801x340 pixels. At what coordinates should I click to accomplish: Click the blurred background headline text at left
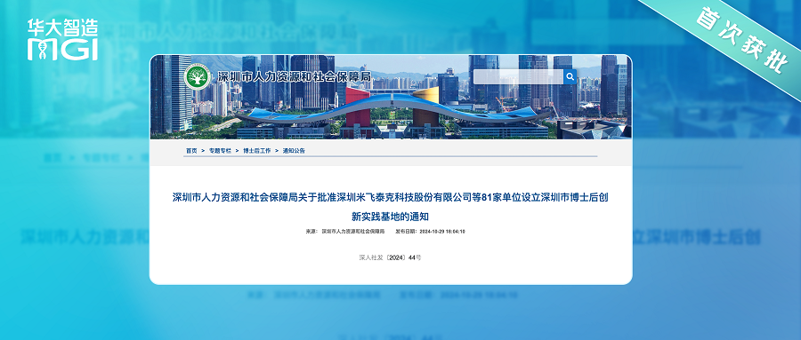tap(85, 238)
